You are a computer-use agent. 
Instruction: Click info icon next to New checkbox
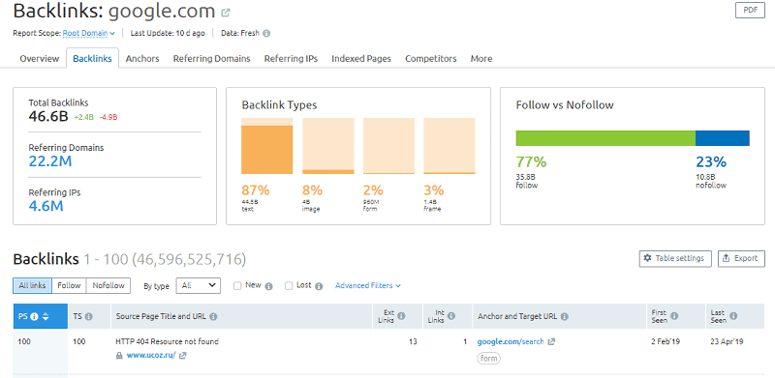[x=269, y=286]
